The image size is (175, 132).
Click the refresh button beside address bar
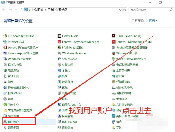click(125, 10)
